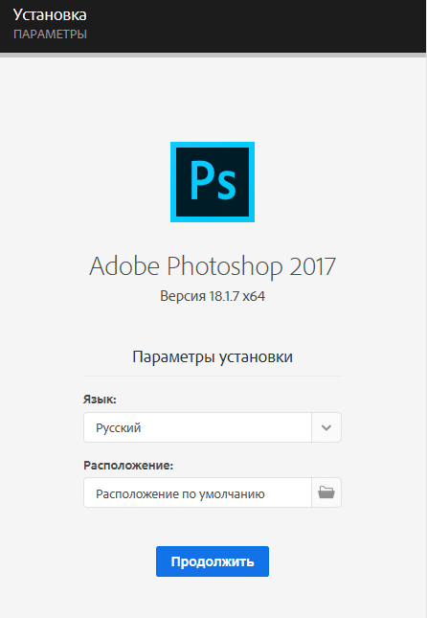The width and height of the screenshot is (427, 618).
Task: Click the Расположение: field label
Action: click(x=128, y=466)
